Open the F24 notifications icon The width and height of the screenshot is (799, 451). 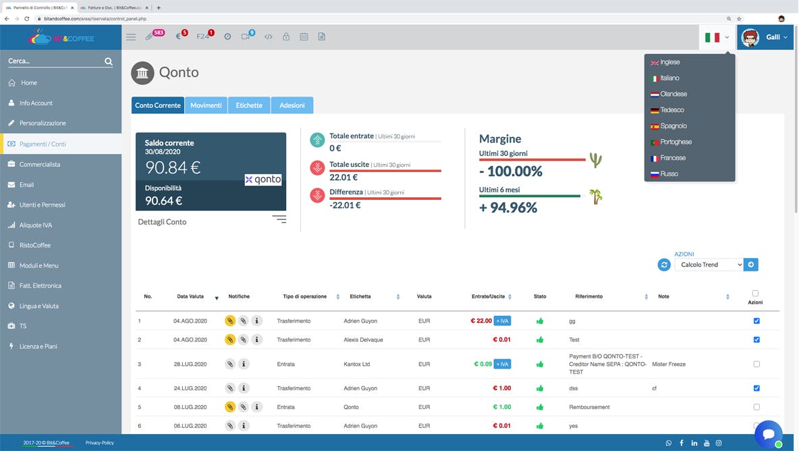point(203,36)
